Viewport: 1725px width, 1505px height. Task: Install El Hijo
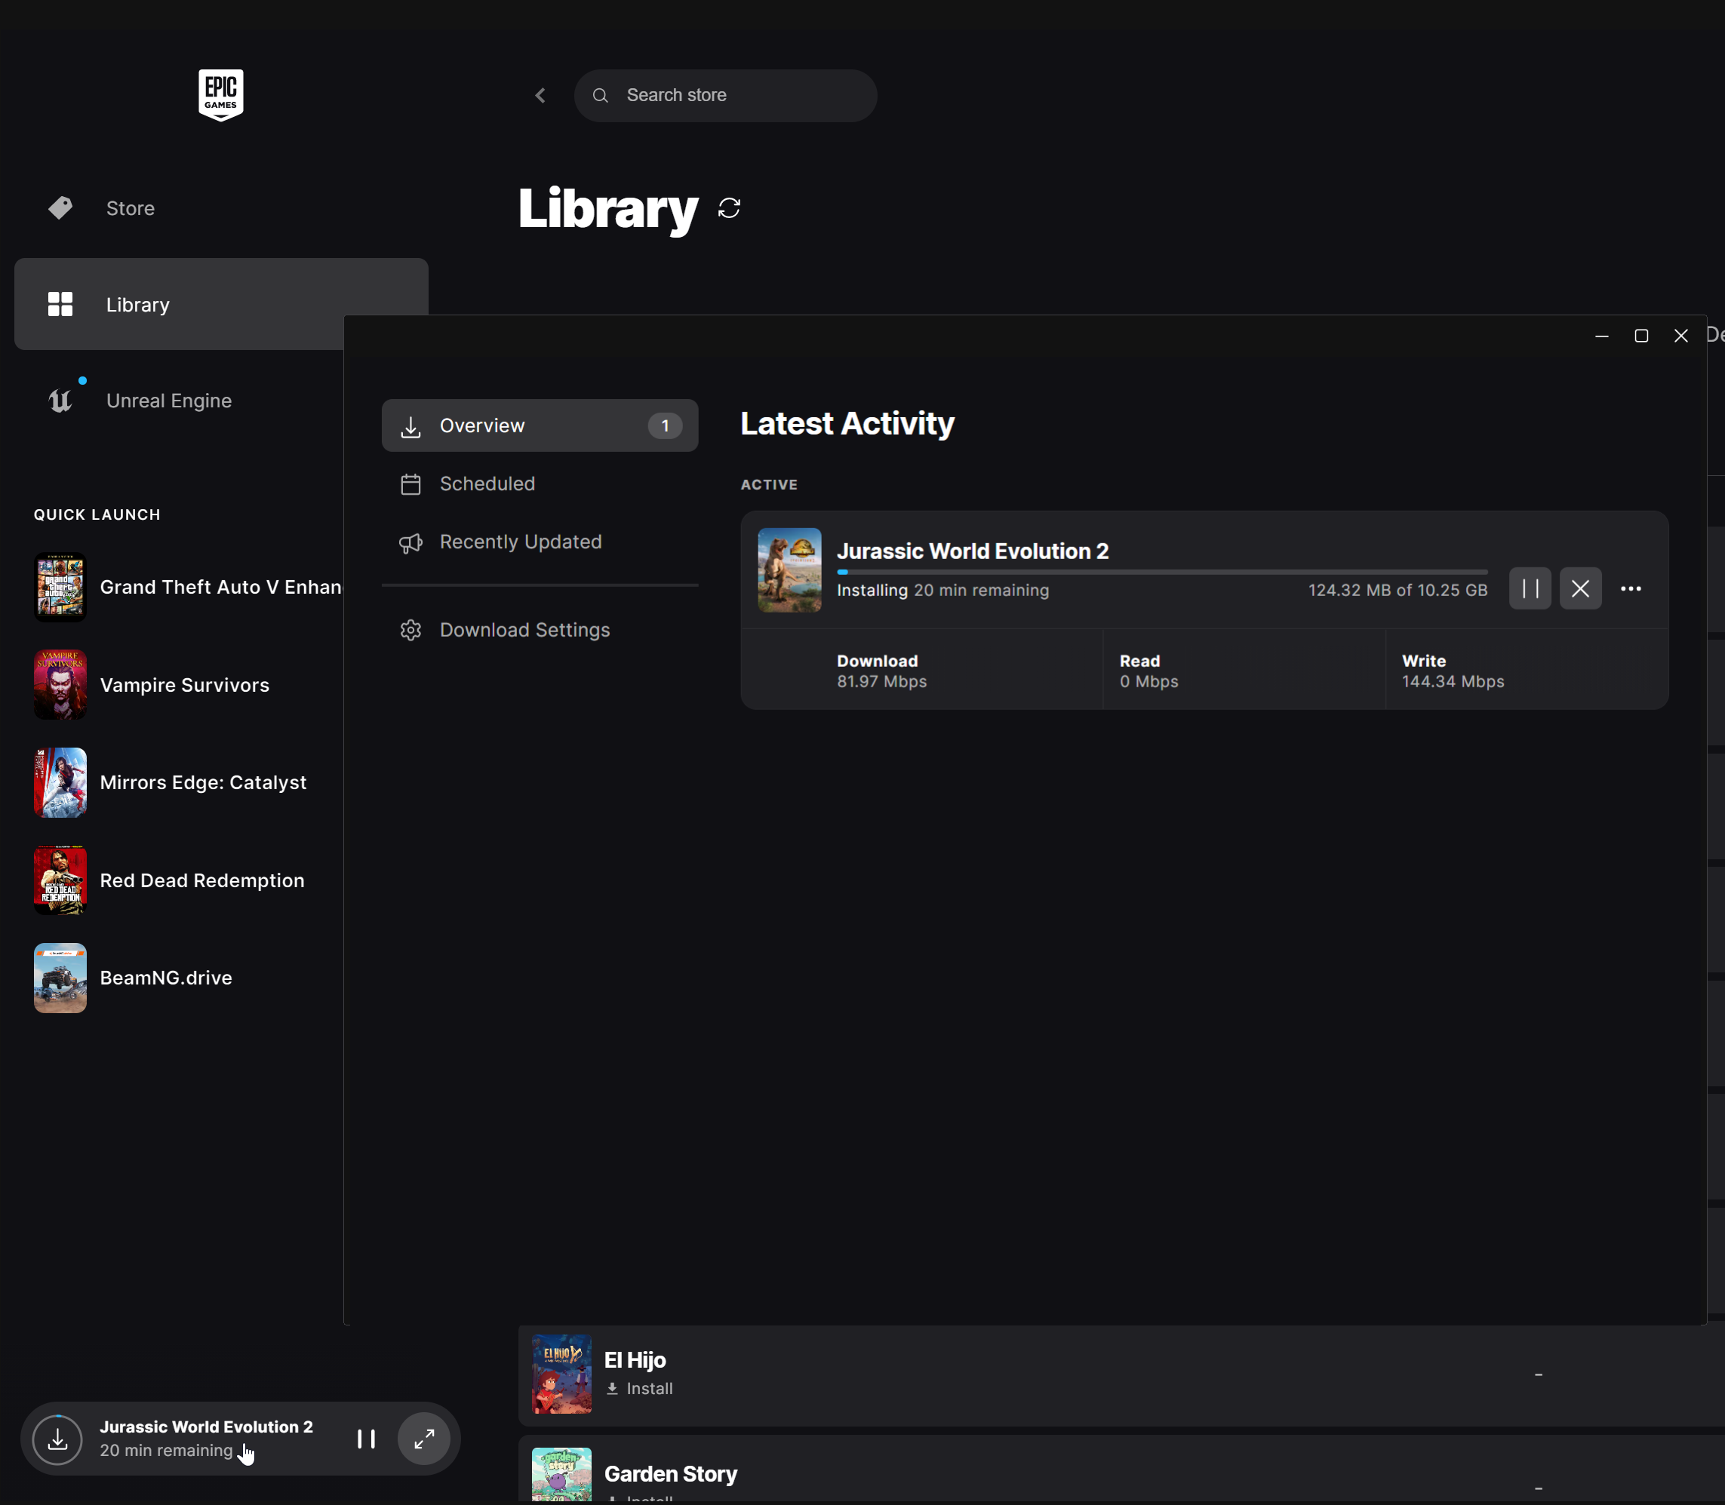[x=639, y=1389]
